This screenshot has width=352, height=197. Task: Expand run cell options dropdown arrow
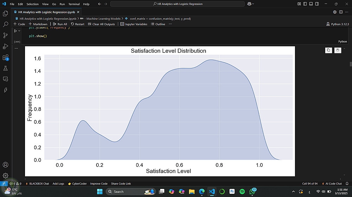19,31
